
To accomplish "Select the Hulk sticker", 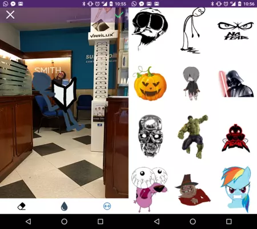I will 192,136.
